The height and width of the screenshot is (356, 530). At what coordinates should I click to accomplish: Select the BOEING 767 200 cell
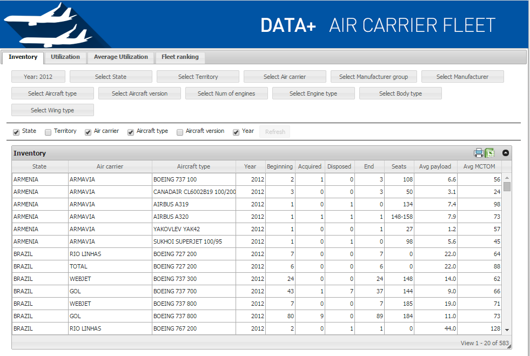(193, 328)
